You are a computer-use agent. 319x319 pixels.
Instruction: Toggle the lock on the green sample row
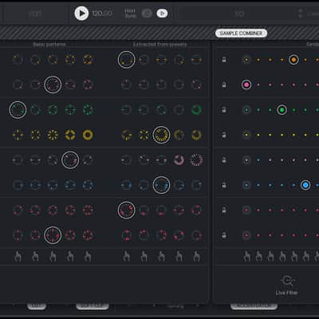(x=224, y=110)
